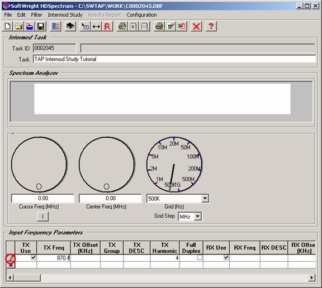
Task: Click the right arrow of the table scrollbar
Action: (312, 278)
